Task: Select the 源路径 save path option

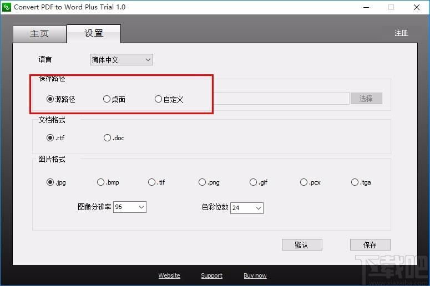Action: pyautogui.click(x=61, y=99)
